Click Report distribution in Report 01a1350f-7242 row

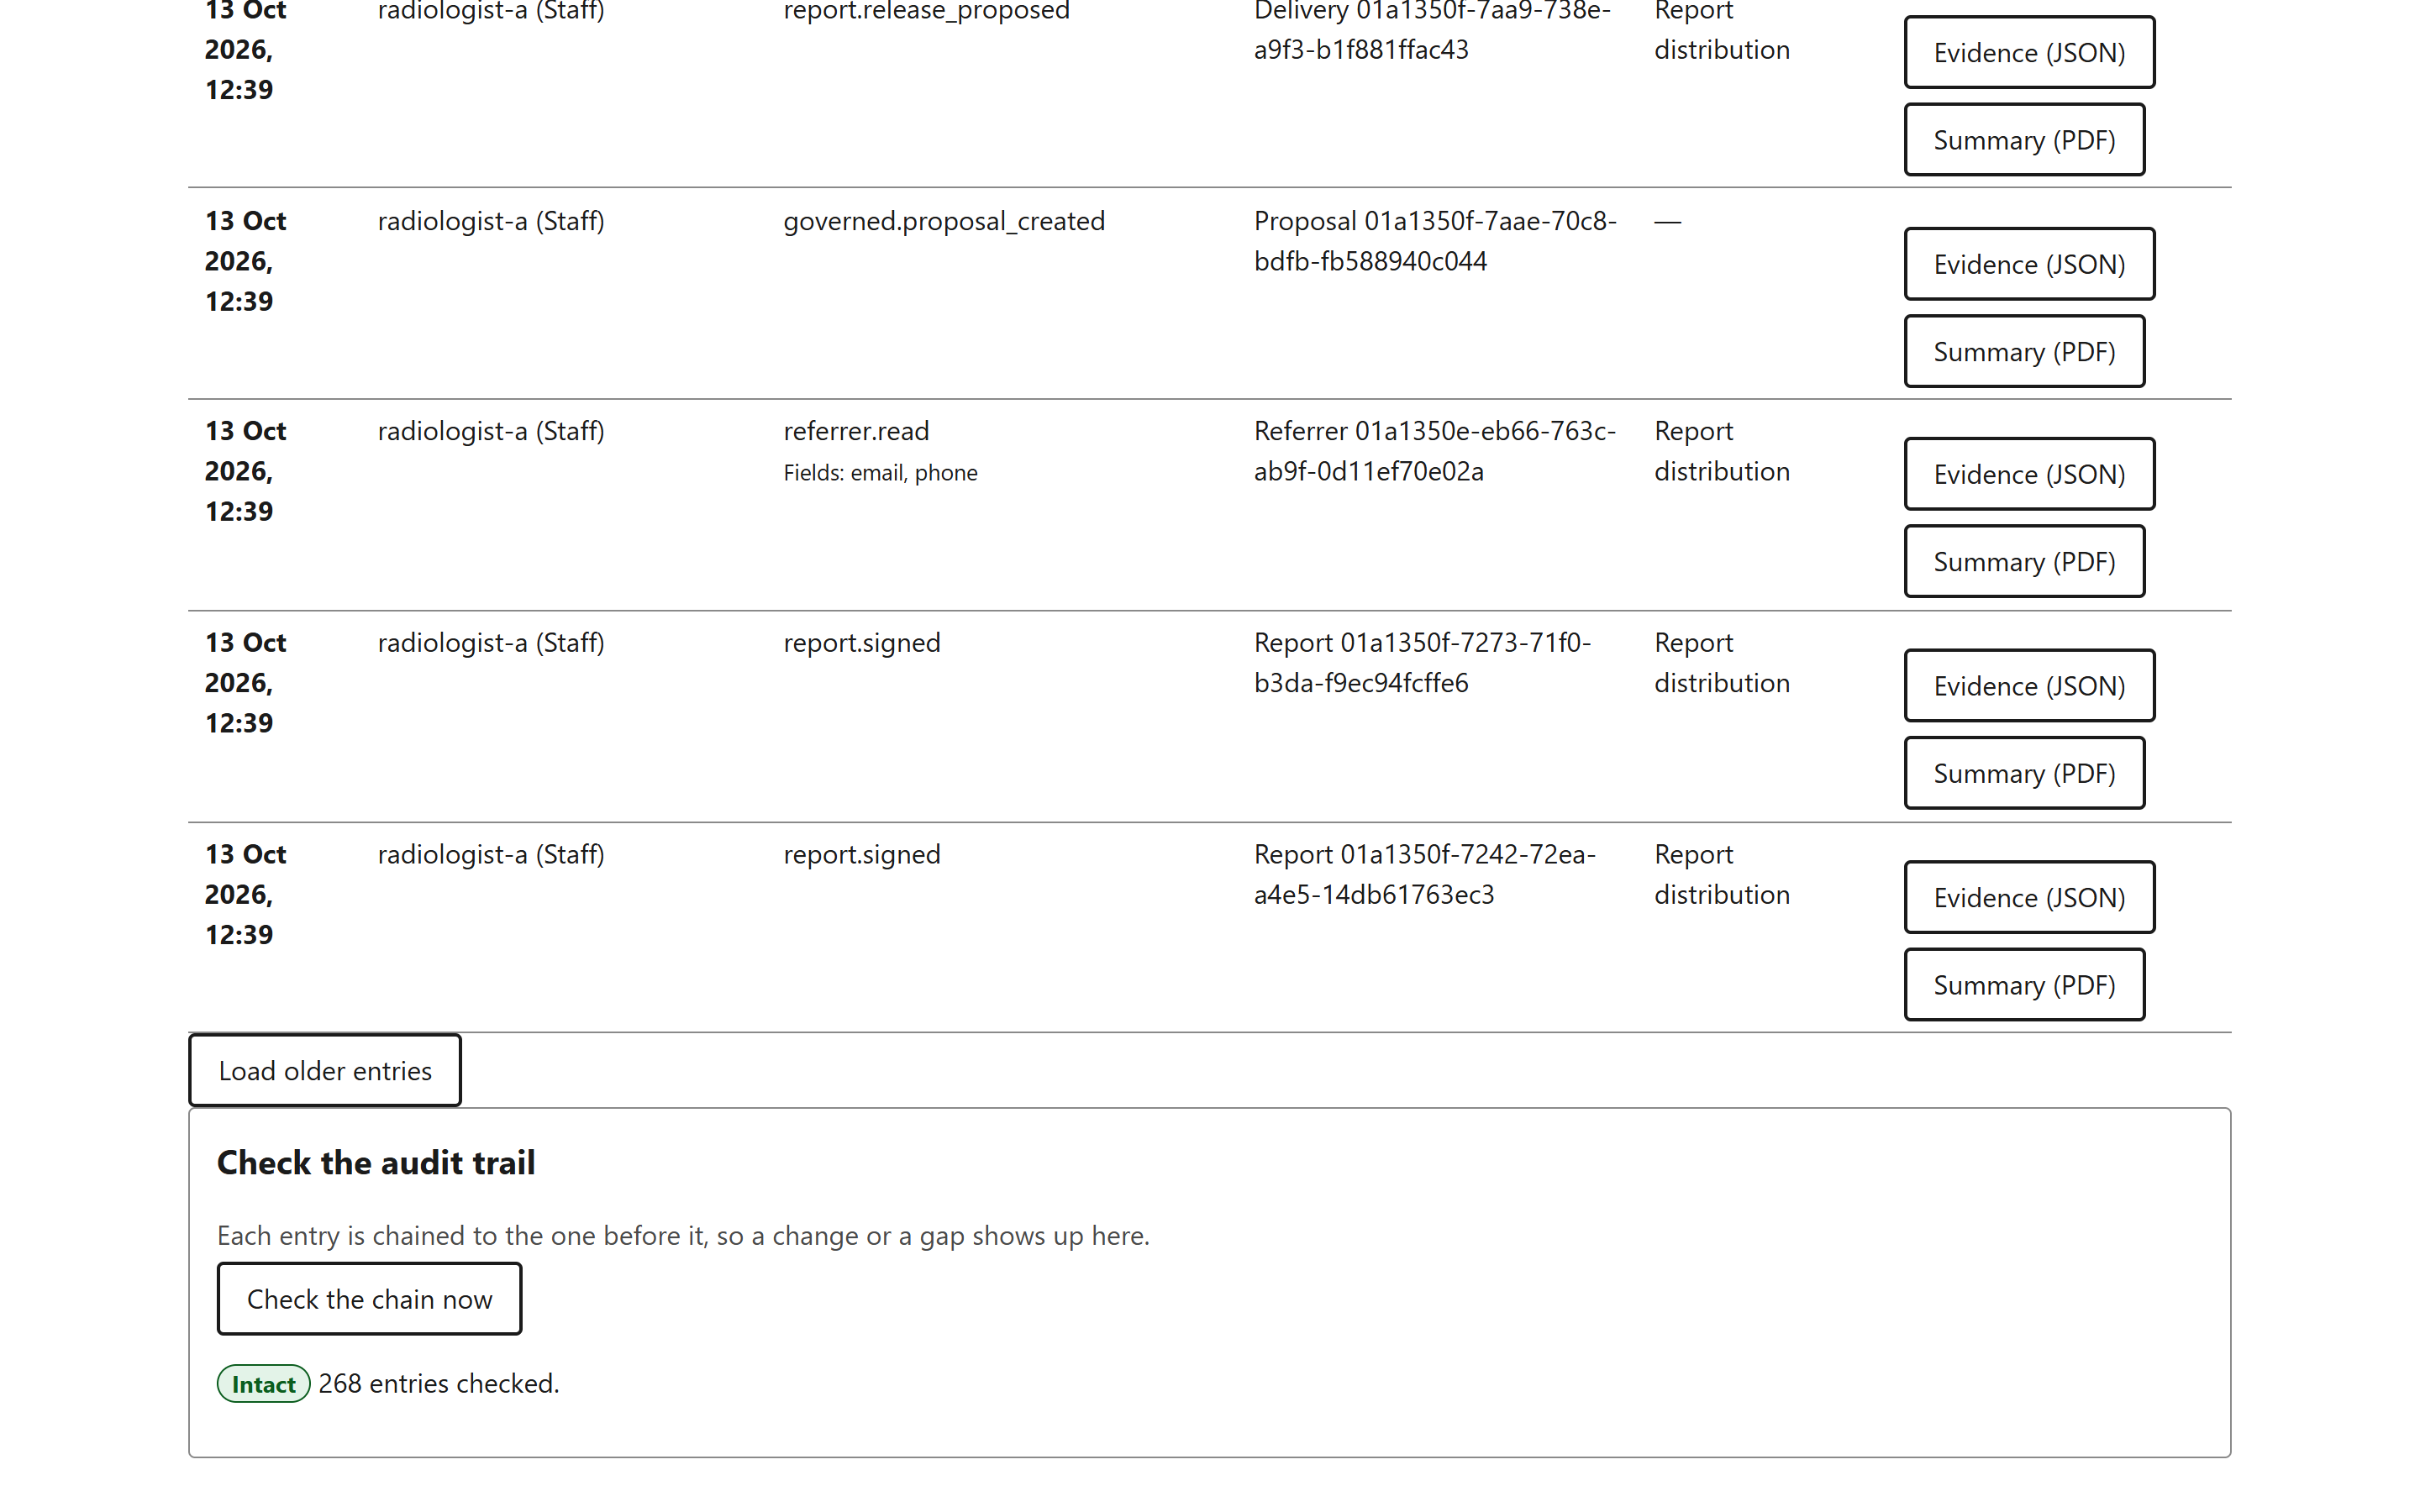point(1721,874)
